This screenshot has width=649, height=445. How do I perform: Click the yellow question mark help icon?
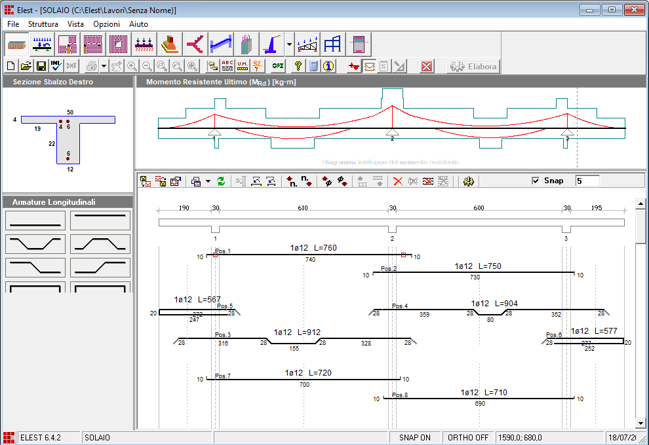click(x=298, y=66)
